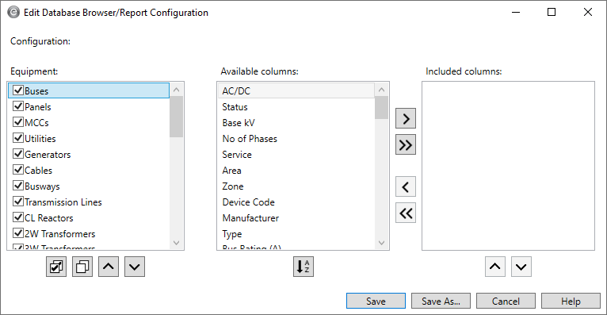
Task: Move included column down
Action: 521,267
